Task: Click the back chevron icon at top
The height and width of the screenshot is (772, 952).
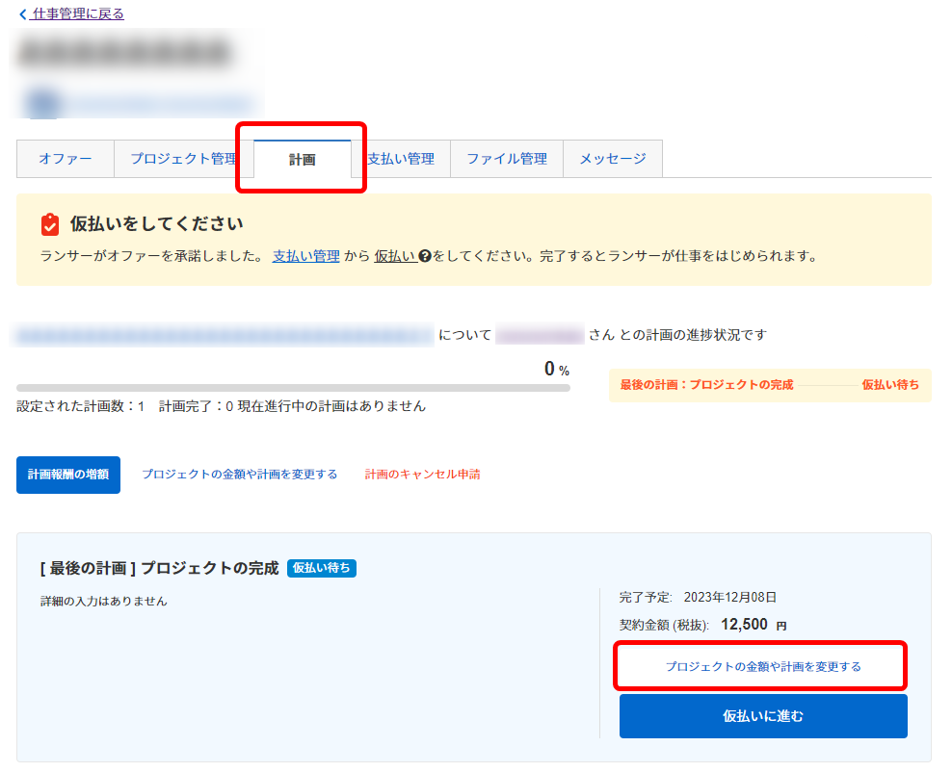Action: (23, 13)
